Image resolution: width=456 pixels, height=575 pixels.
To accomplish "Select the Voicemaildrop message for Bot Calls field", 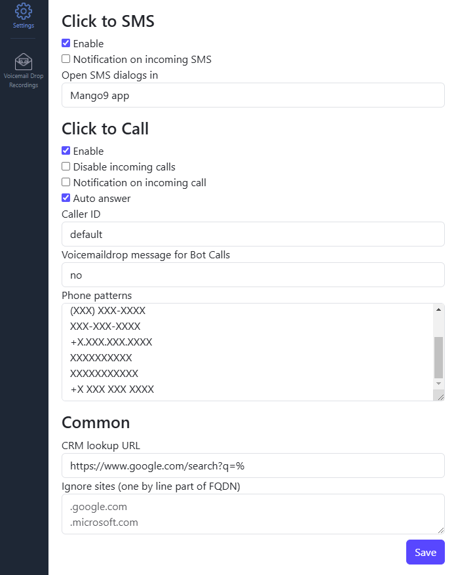I will tap(253, 274).
